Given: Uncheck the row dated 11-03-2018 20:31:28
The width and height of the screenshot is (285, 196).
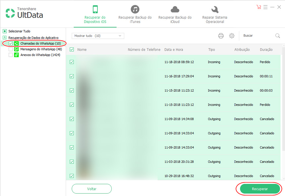Looking at the screenshot, I should 72,162.
